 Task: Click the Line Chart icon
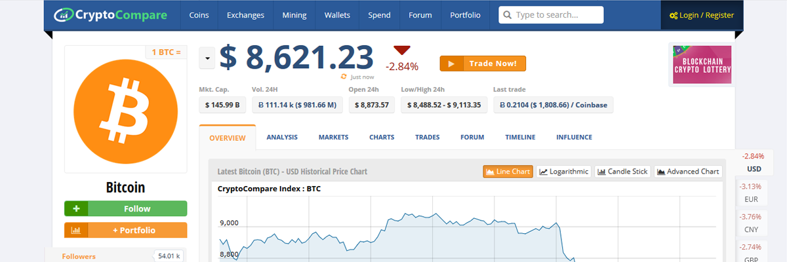490,172
